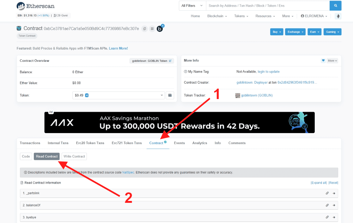Image resolution: width=353 pixels, height=223 pixels.
Task: Switch to the Internal Txns tab
Action: click(x=58, y=143)
